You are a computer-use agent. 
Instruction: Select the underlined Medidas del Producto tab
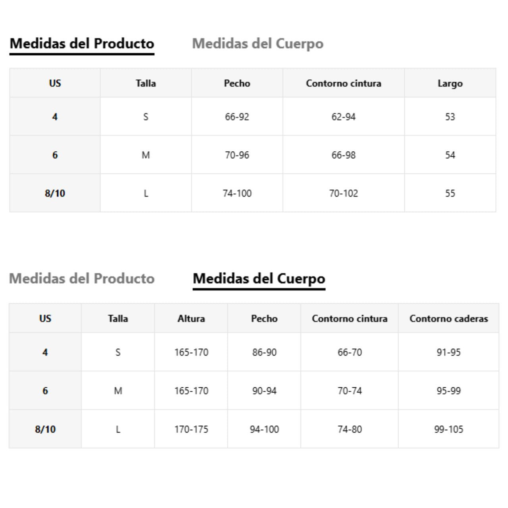point(82,43)
